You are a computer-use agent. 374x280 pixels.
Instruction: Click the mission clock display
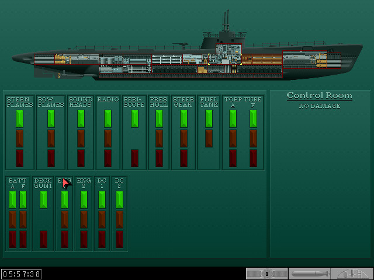click(21, 274)
